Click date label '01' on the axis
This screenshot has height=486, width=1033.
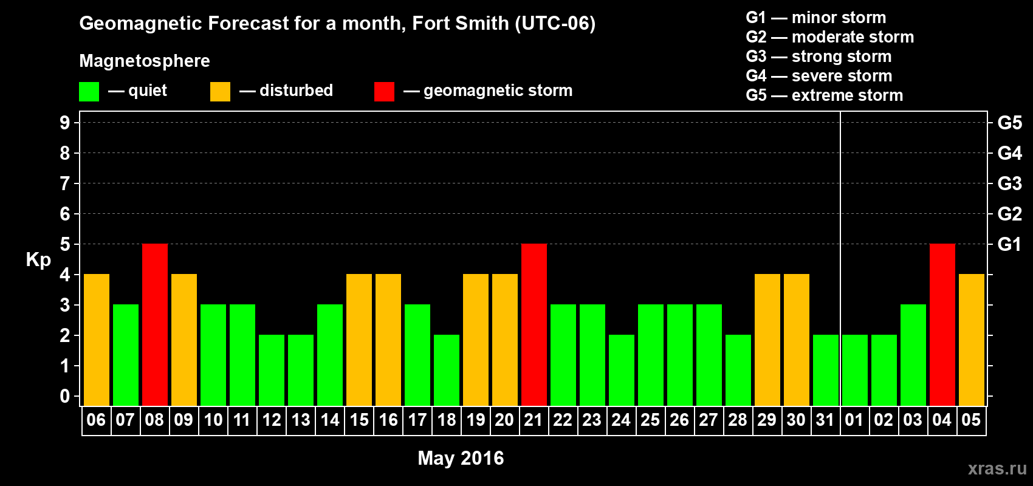click(854, 420)
